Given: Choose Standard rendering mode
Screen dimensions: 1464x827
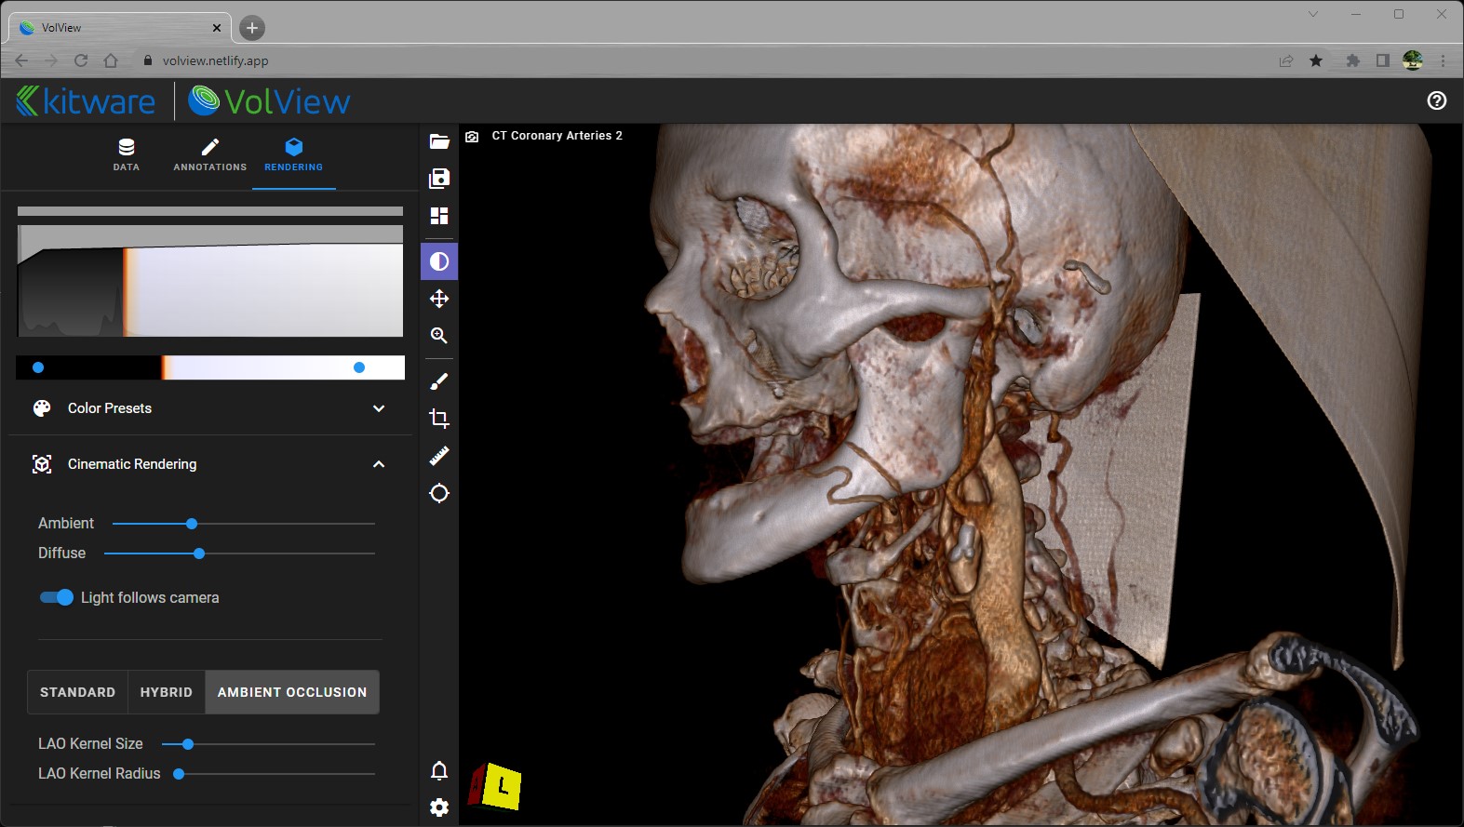Looking at the screenshot, I should pyautogui.click(x=78, y=692).
